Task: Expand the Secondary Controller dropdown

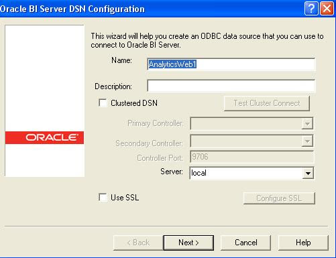Action: [x=307, y=141]
